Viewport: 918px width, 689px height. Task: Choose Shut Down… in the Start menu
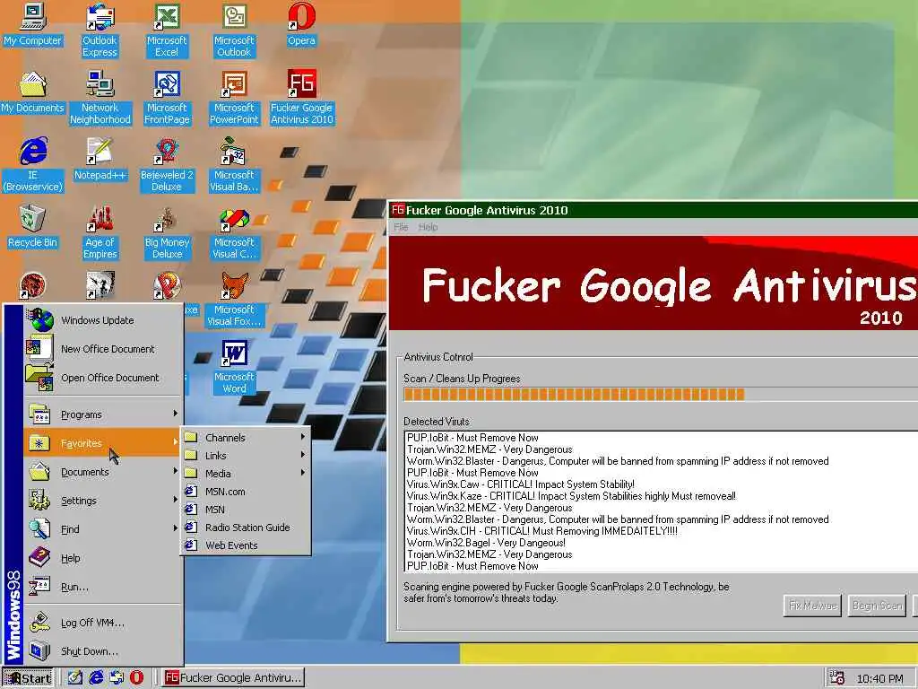103,651
